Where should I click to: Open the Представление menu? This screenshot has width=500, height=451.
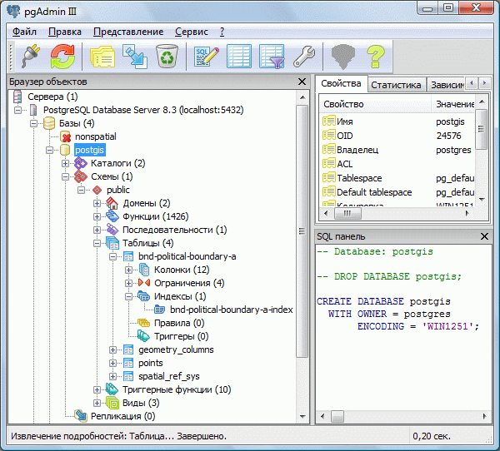[128, 32]
